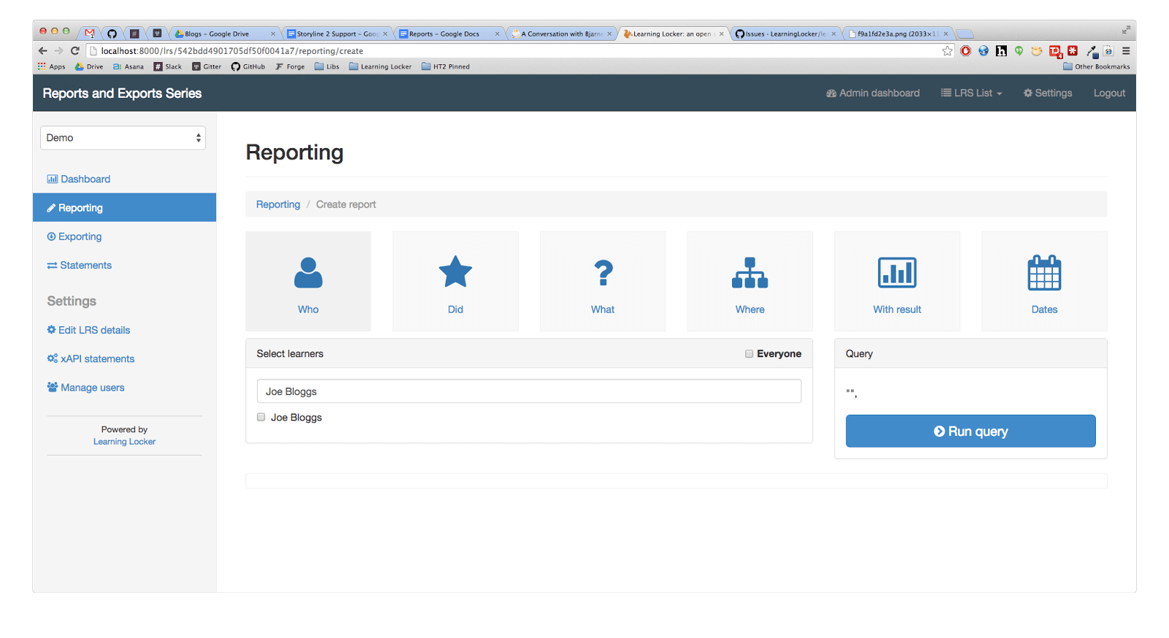Select the Where hierarchy icon
The width and height of the screenshot is (1169, 638).
click(750, 272)
